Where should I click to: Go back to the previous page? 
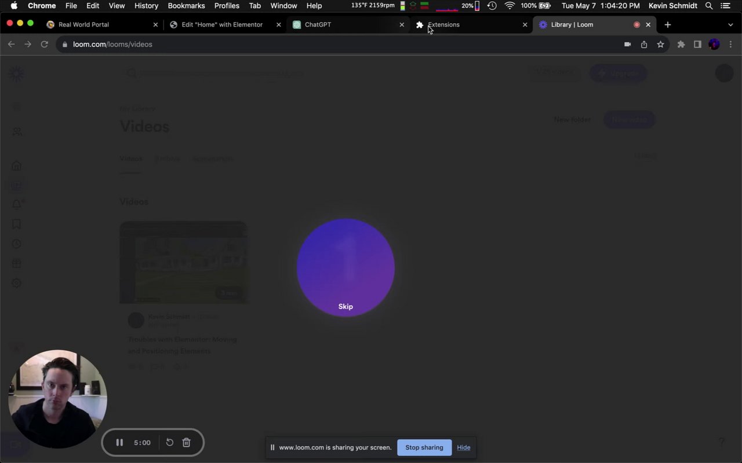tap(11, 44)
